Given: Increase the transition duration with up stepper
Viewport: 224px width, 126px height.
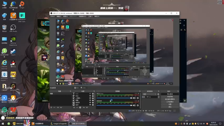Looking at the screenshot, I should coord(158,96).
